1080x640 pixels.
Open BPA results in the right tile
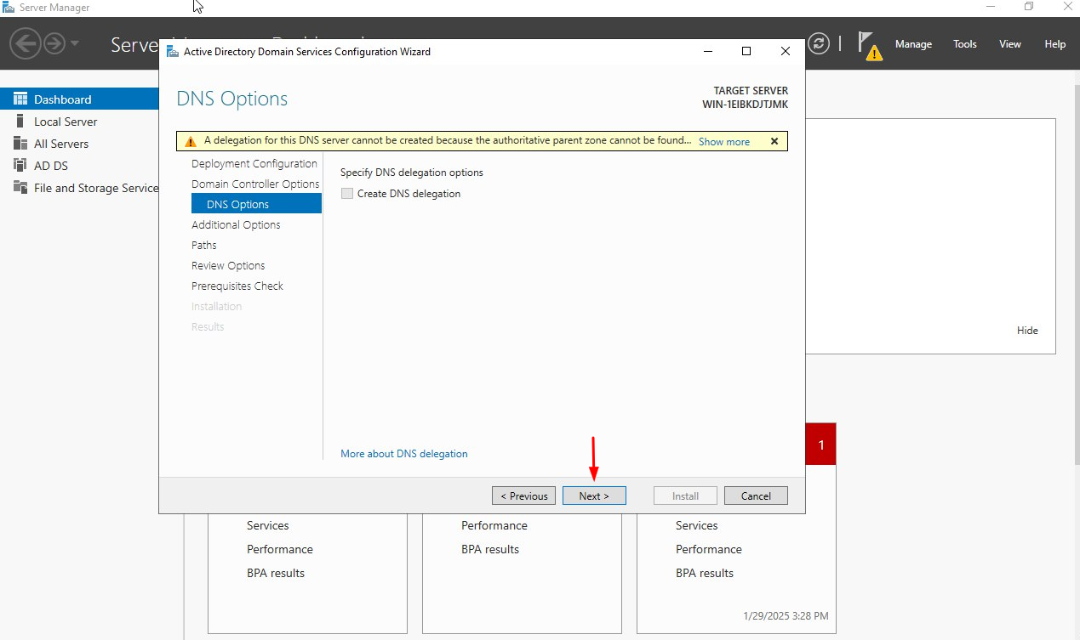click(x=705, y=573)
